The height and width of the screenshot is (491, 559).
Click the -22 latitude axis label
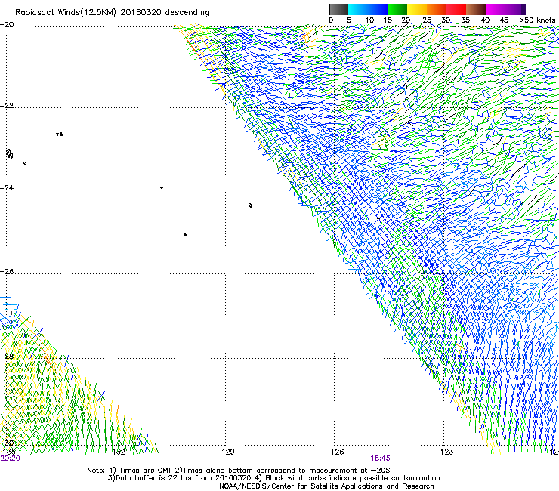7,106
